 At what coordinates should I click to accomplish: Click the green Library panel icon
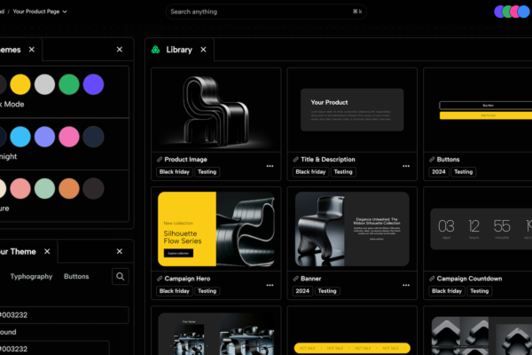tap(156, 50)
